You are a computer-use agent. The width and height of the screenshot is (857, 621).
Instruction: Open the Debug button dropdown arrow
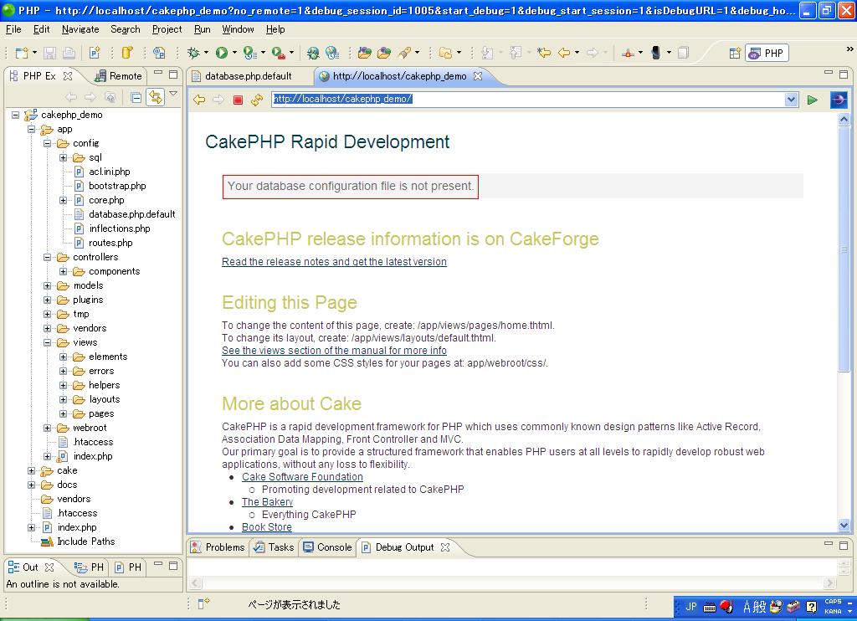206,53
